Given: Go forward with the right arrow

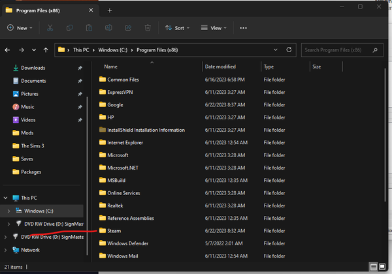Looking at the screenshot, I should point(22,50).
